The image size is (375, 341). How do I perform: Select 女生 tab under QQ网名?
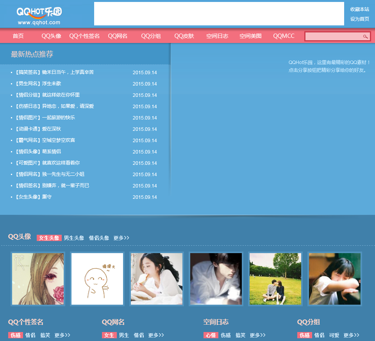click(x=109, y=335)
